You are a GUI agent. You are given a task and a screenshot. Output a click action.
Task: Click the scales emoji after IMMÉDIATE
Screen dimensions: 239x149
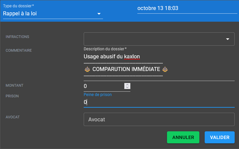(x=165, y=69)
